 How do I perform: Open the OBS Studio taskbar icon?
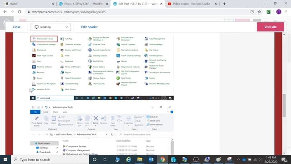click(196, 159)
